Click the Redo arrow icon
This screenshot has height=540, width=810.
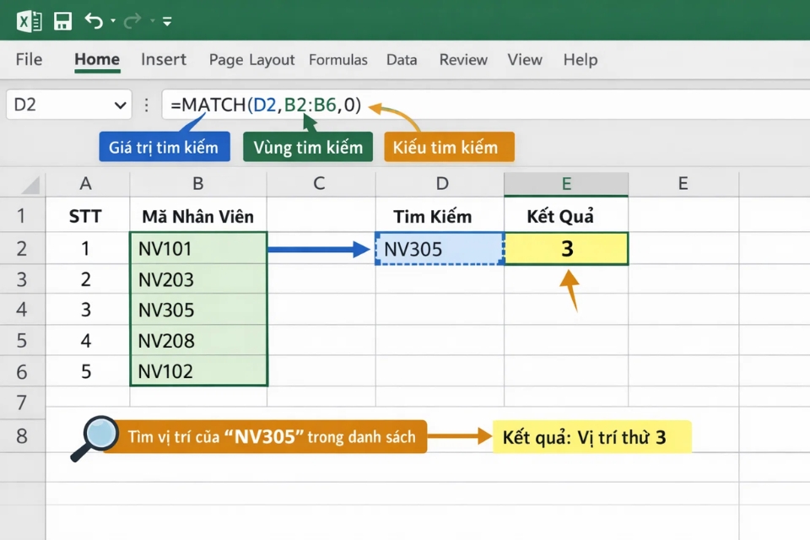click(x=132, y=21)
